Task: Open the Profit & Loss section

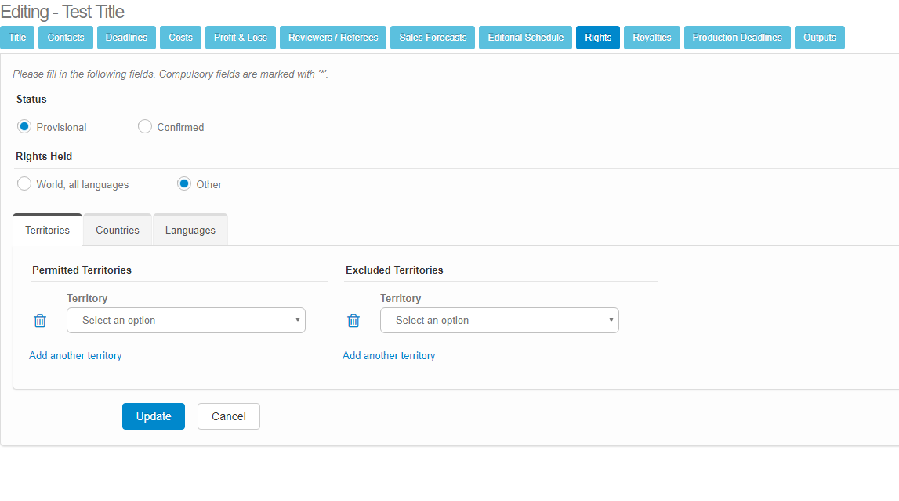Action: click(x=241, y=38)
